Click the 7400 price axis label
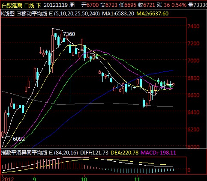 coord(193,27)
